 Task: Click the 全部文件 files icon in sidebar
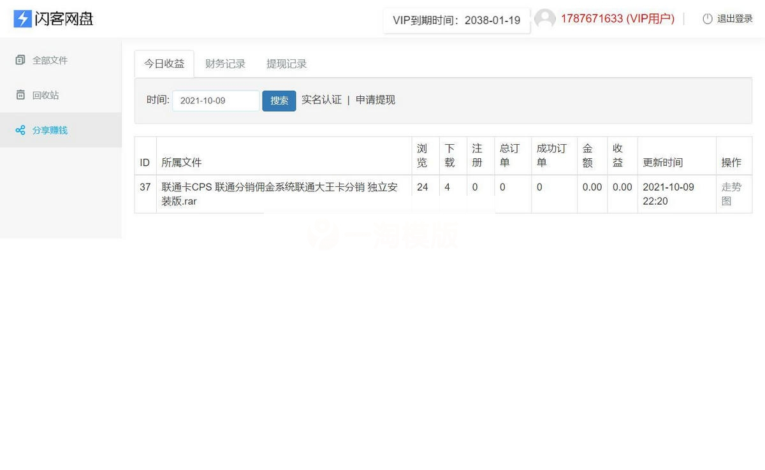(20, 60)
